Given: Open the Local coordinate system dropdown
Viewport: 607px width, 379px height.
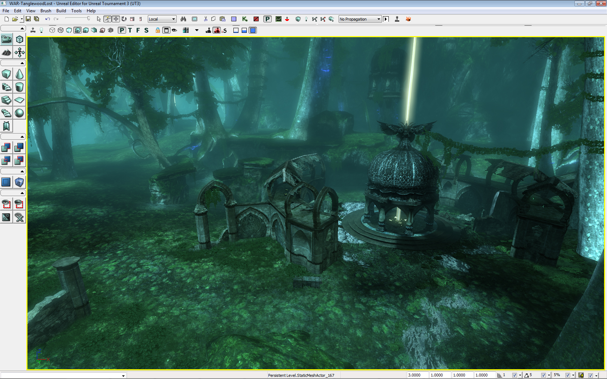Looking at the screenshot, I should pos(162,19).
